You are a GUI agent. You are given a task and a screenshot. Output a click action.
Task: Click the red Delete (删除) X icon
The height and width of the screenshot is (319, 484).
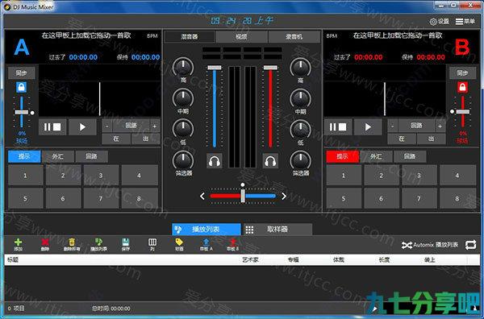click(x=45, y=242)
